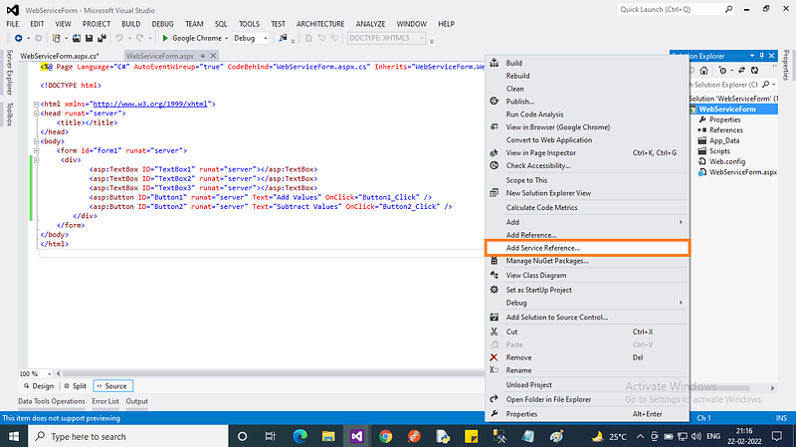Open the Google Chrome browser dropdown arrow
The height and width of the screenshot is (447, 796).
227,38
